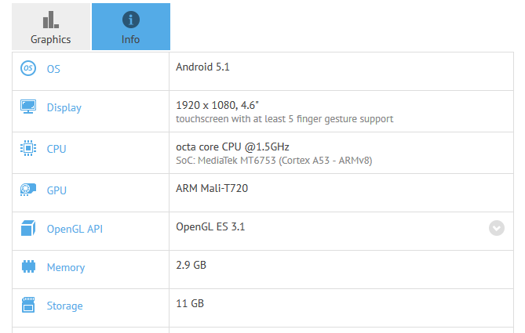Select the Info tab
Viewport: 525px width, 333px height.
click(x=130, y=27)
